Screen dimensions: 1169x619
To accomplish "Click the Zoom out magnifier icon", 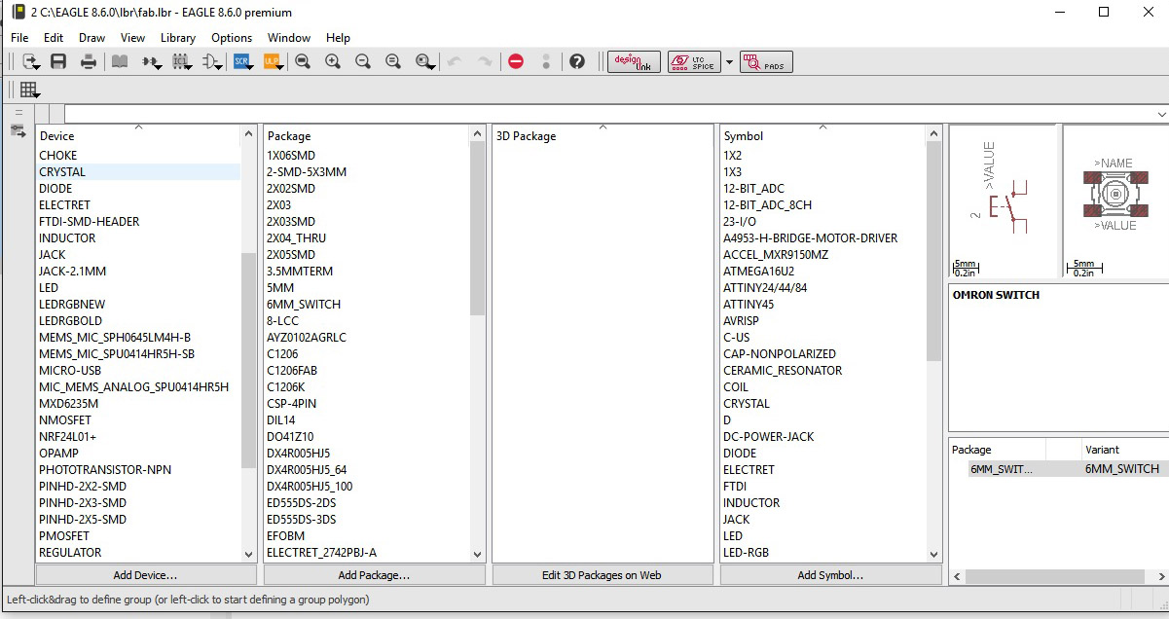I will coord(363,61).
